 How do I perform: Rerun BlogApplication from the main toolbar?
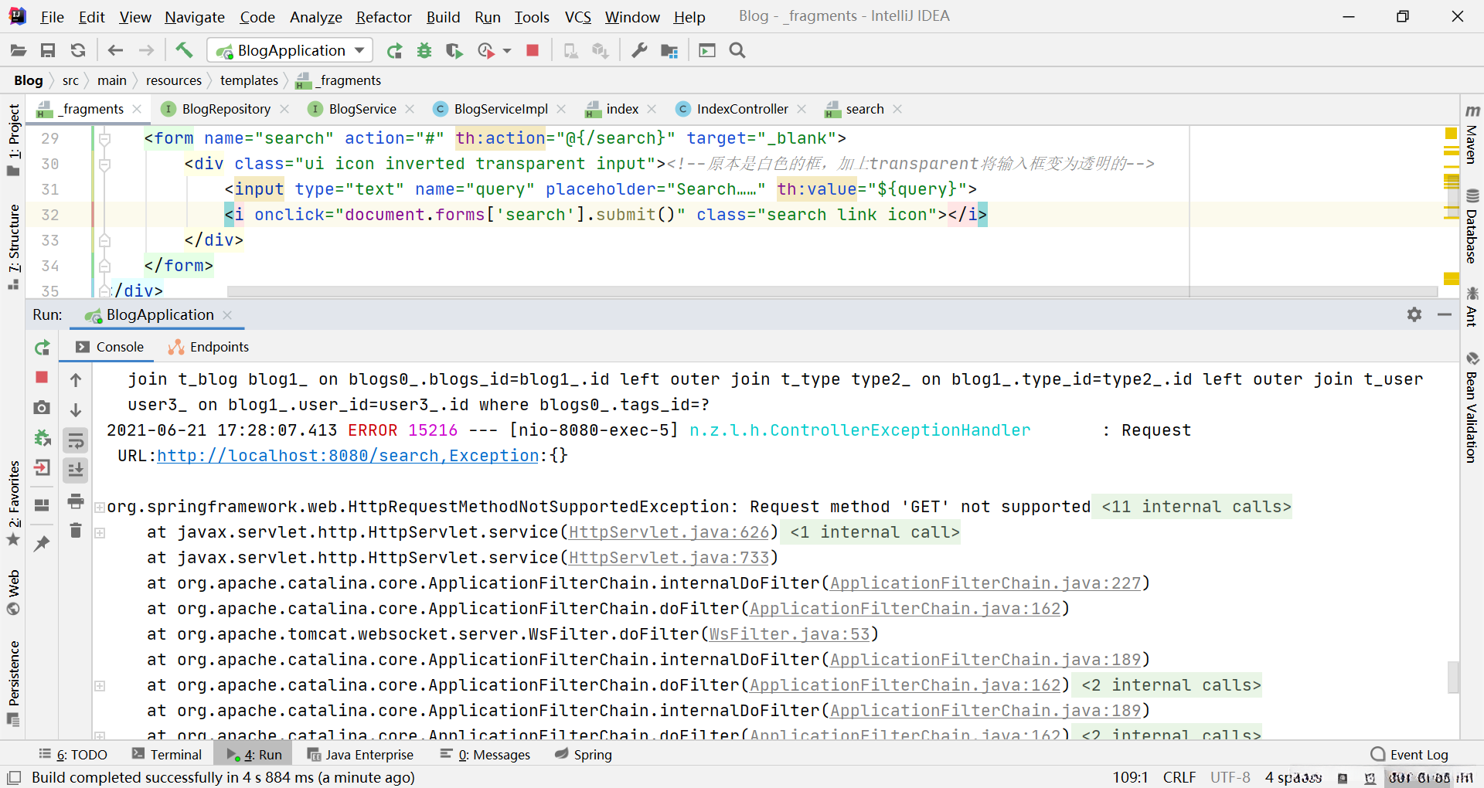pyautogui.click(x=395, y=51)
